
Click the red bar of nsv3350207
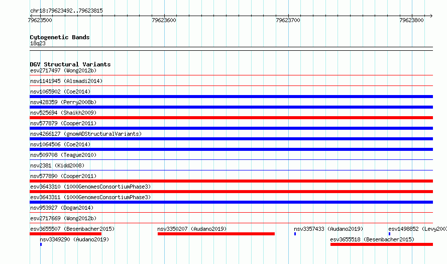[x=216, y=234]
